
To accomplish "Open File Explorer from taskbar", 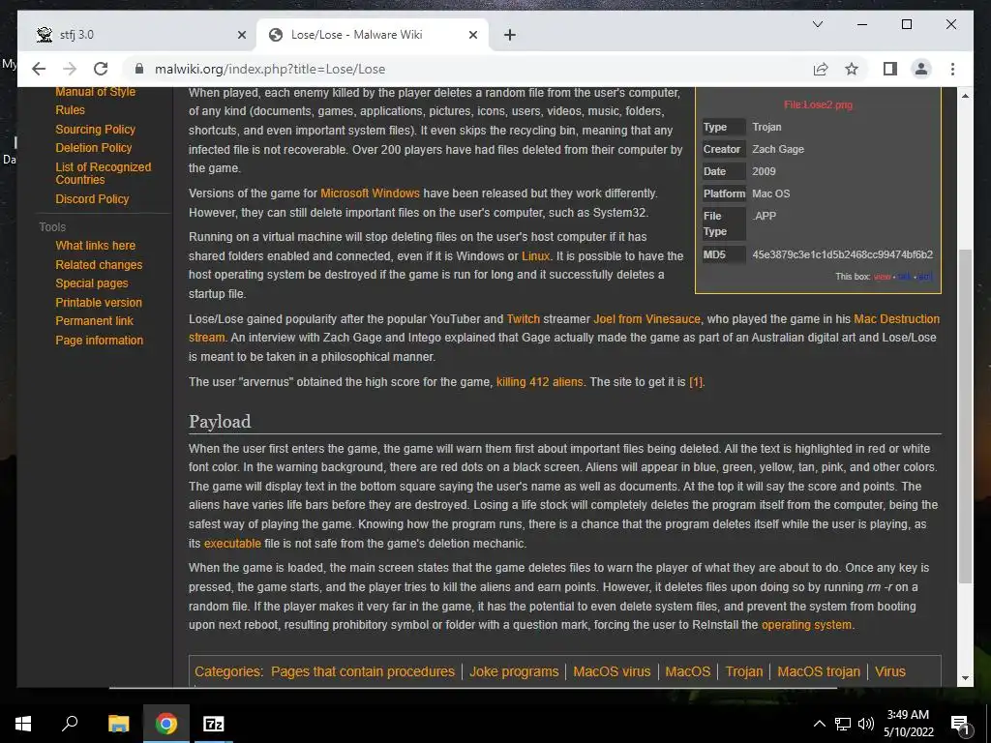I will tap(118, 724).
